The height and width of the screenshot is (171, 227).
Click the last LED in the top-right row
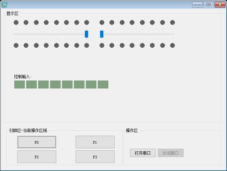pyautogui.click(x=172, y=23)
